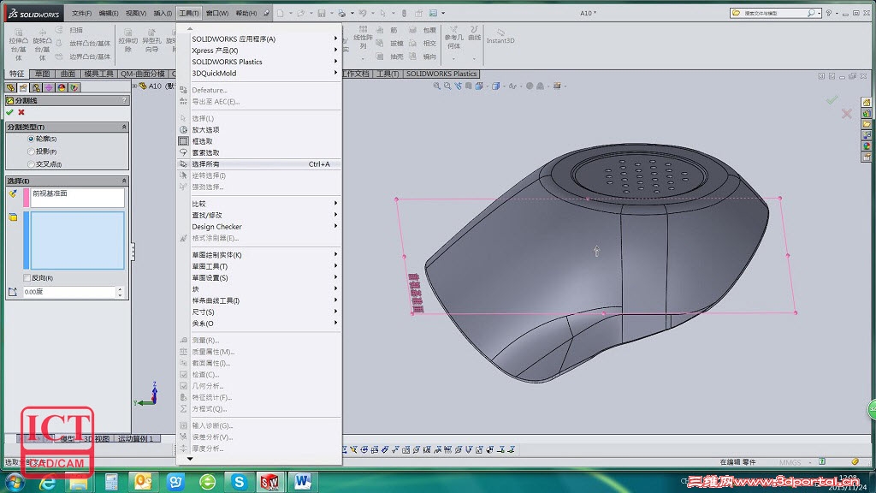Open the ConfigurationManager panel tab icon
This screenshot has width=876, height=493.
[36, 88]
